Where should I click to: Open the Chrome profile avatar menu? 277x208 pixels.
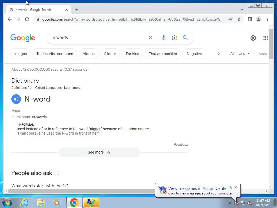click(258, 19)
